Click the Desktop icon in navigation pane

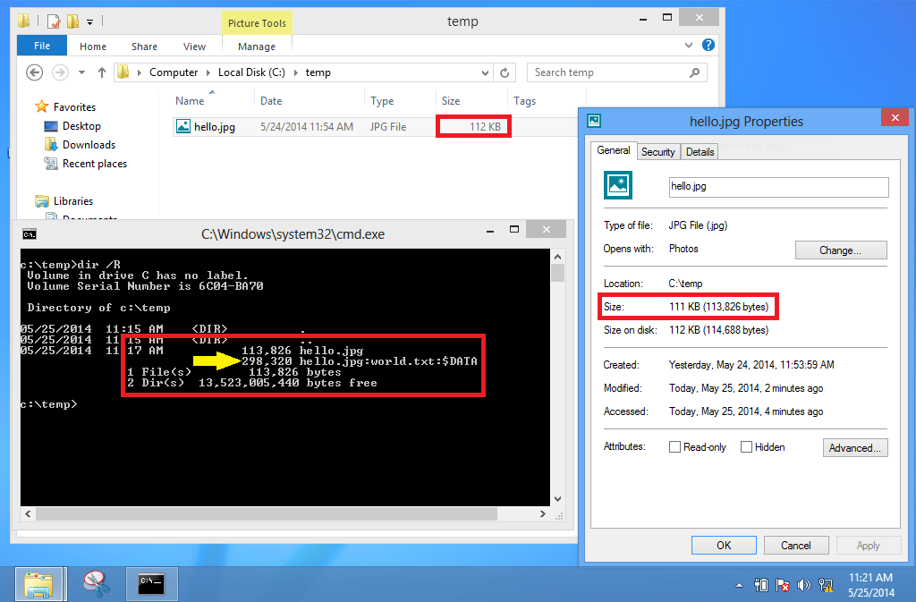point(51,126)
